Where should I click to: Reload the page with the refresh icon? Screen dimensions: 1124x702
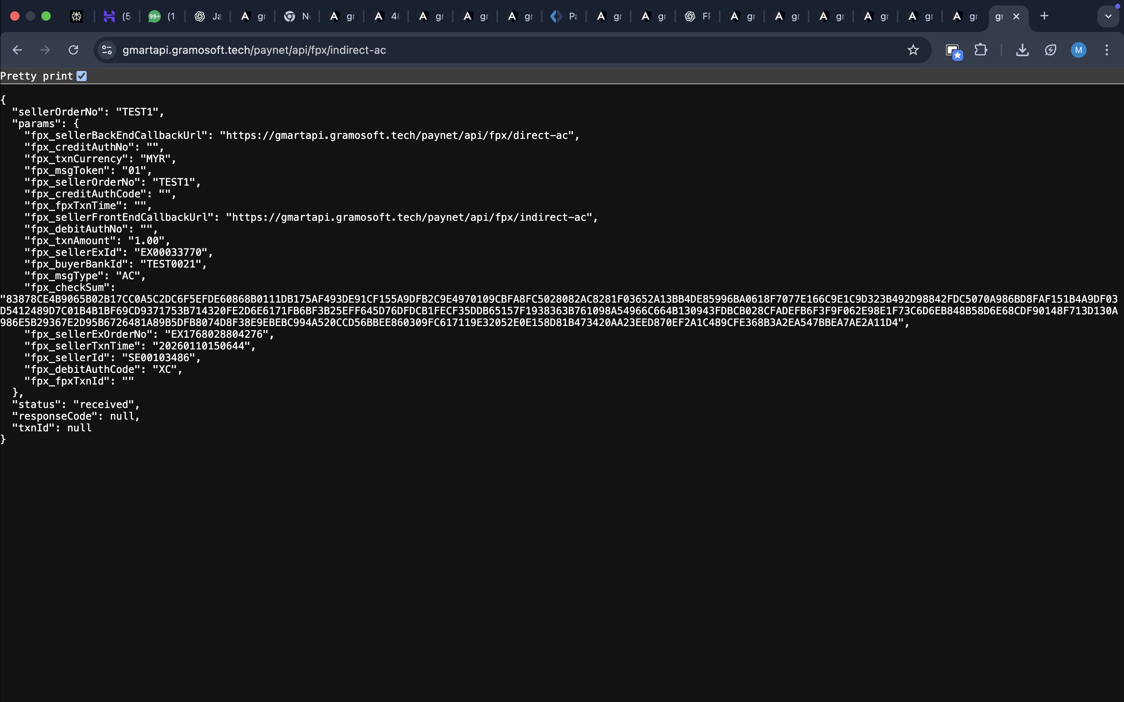tap(73, 50)
